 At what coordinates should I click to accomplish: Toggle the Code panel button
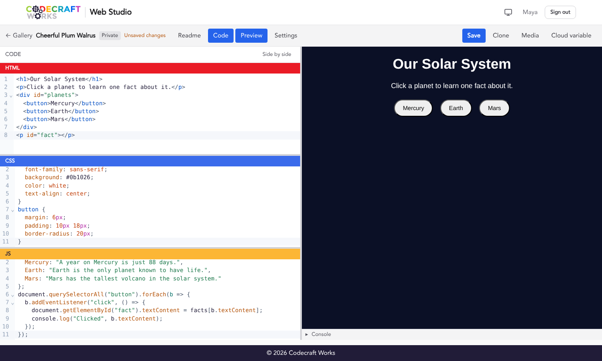click(x=221, y=36)
